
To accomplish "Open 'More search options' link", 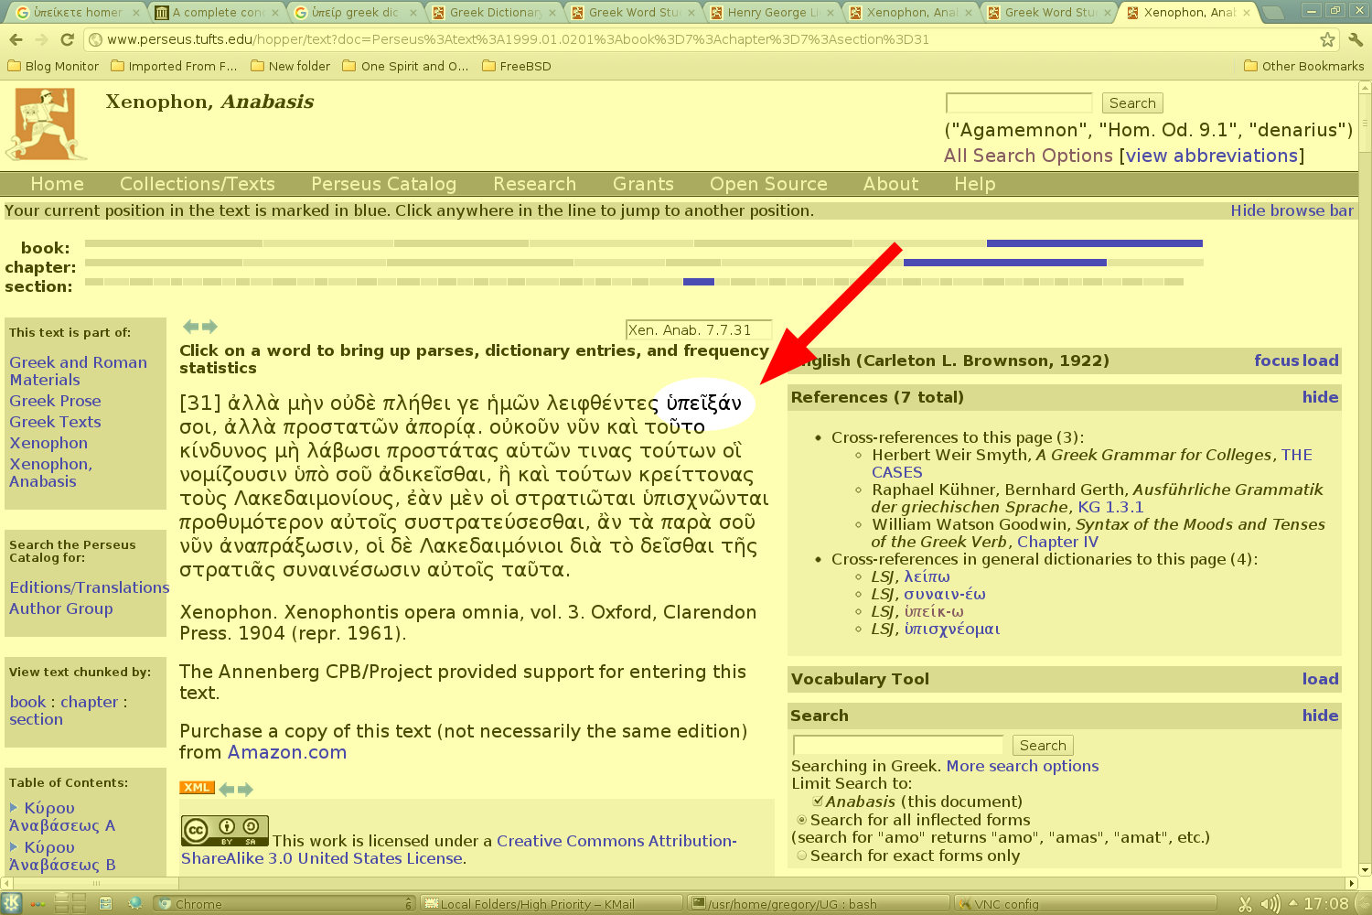I will coord(1023,766).
